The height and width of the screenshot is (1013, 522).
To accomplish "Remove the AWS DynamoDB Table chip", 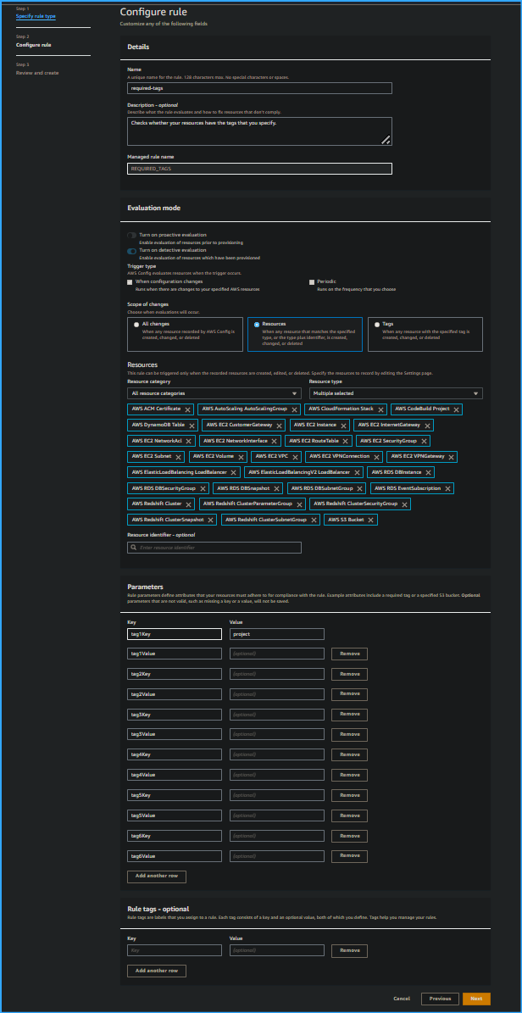I will (x=192, y=426).
